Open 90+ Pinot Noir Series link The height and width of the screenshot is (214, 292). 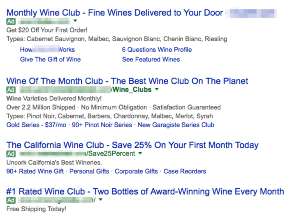coord(102,125)
